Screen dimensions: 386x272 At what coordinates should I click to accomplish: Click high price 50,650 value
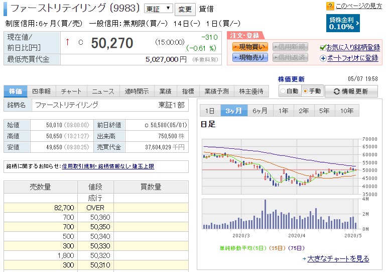tap(54, 136)
